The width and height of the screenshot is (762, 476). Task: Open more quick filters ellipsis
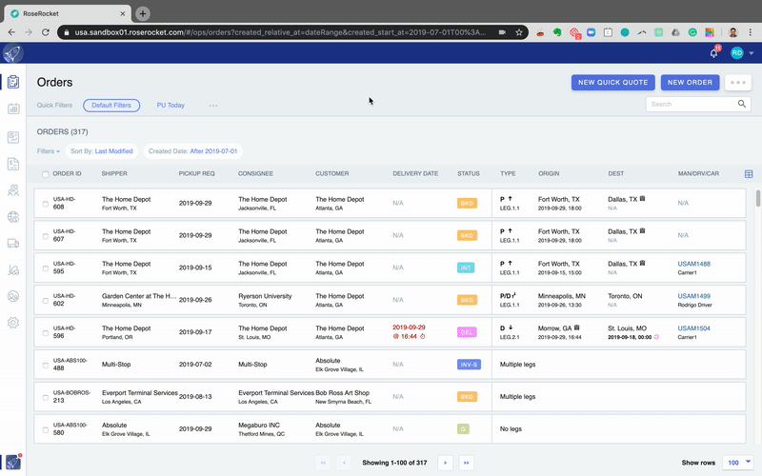pos(212,106)
